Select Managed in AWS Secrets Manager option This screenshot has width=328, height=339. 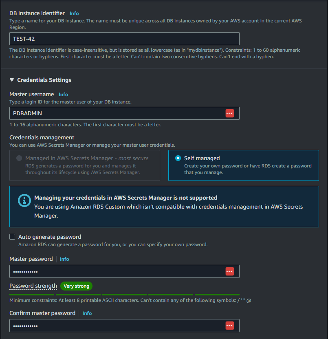point(19,158)
